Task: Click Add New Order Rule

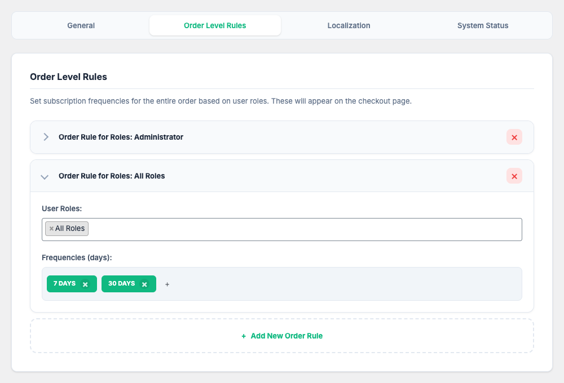Action: tap(282, 336)
